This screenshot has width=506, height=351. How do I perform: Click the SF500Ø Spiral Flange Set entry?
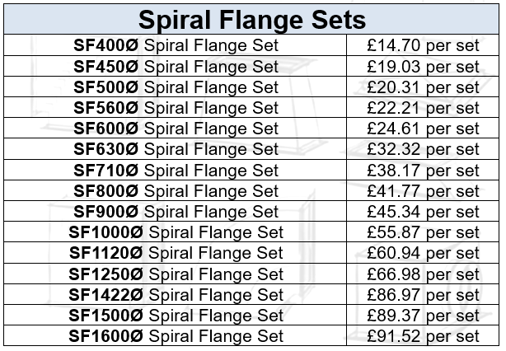[176, 87]
